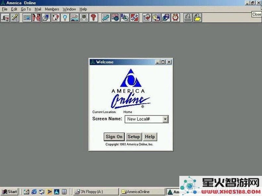Image resolution: width=262 pixels, height=196 pixels.
Task: Open People Connection two-faces icon
Action: pyautogui.click(x=37, y=17)
